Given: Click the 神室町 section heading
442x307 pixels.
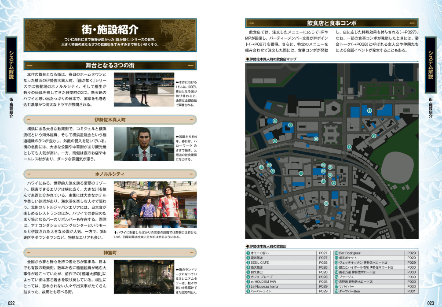Looking at the screenshot, I should tap(110, 252).
